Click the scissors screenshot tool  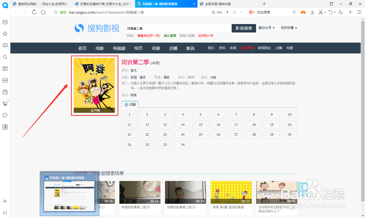[321, 12]
